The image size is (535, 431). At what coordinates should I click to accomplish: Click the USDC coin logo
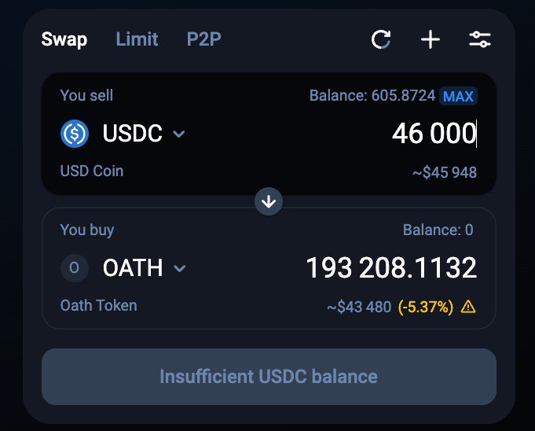click(x=75, y=134)
